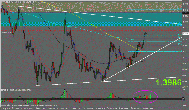189x110 pixels.
Task: Click the 1.3220 price scale value
Action: [186, 58]
